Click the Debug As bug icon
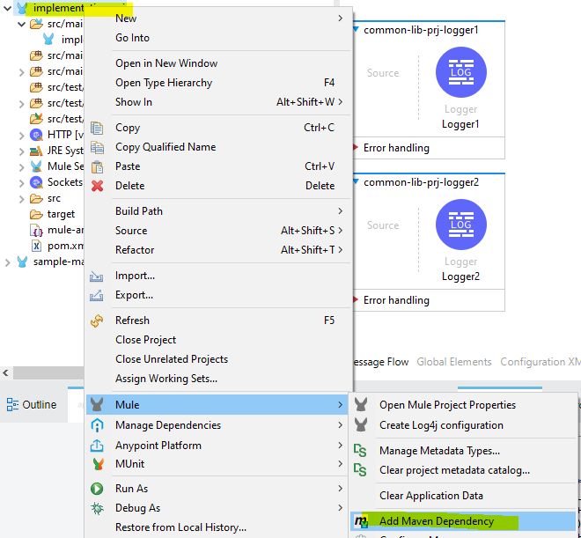Viewport: 581px width, 538px height. coord(97,508)
